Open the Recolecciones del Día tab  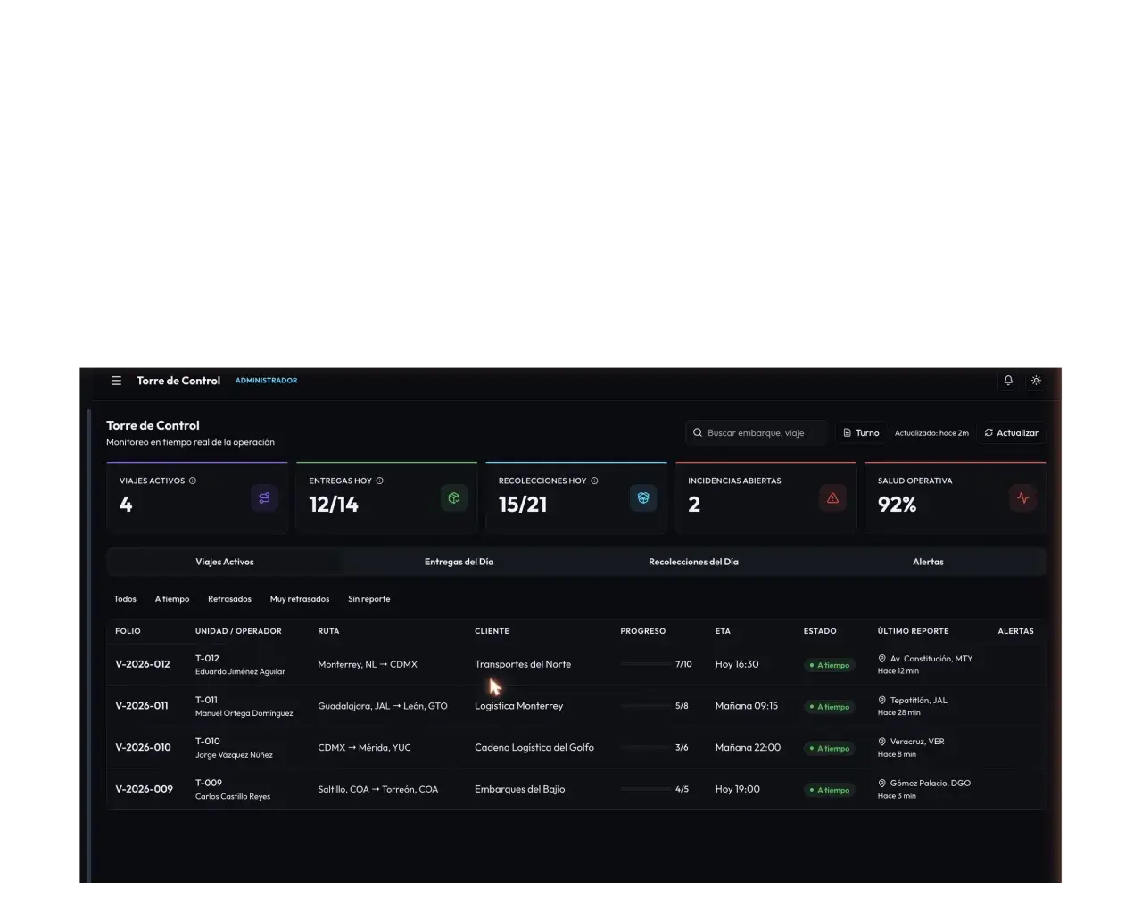(693, 562)
